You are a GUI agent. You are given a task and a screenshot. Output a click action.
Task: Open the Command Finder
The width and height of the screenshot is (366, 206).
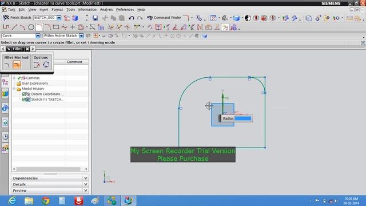tap(164, 18)
